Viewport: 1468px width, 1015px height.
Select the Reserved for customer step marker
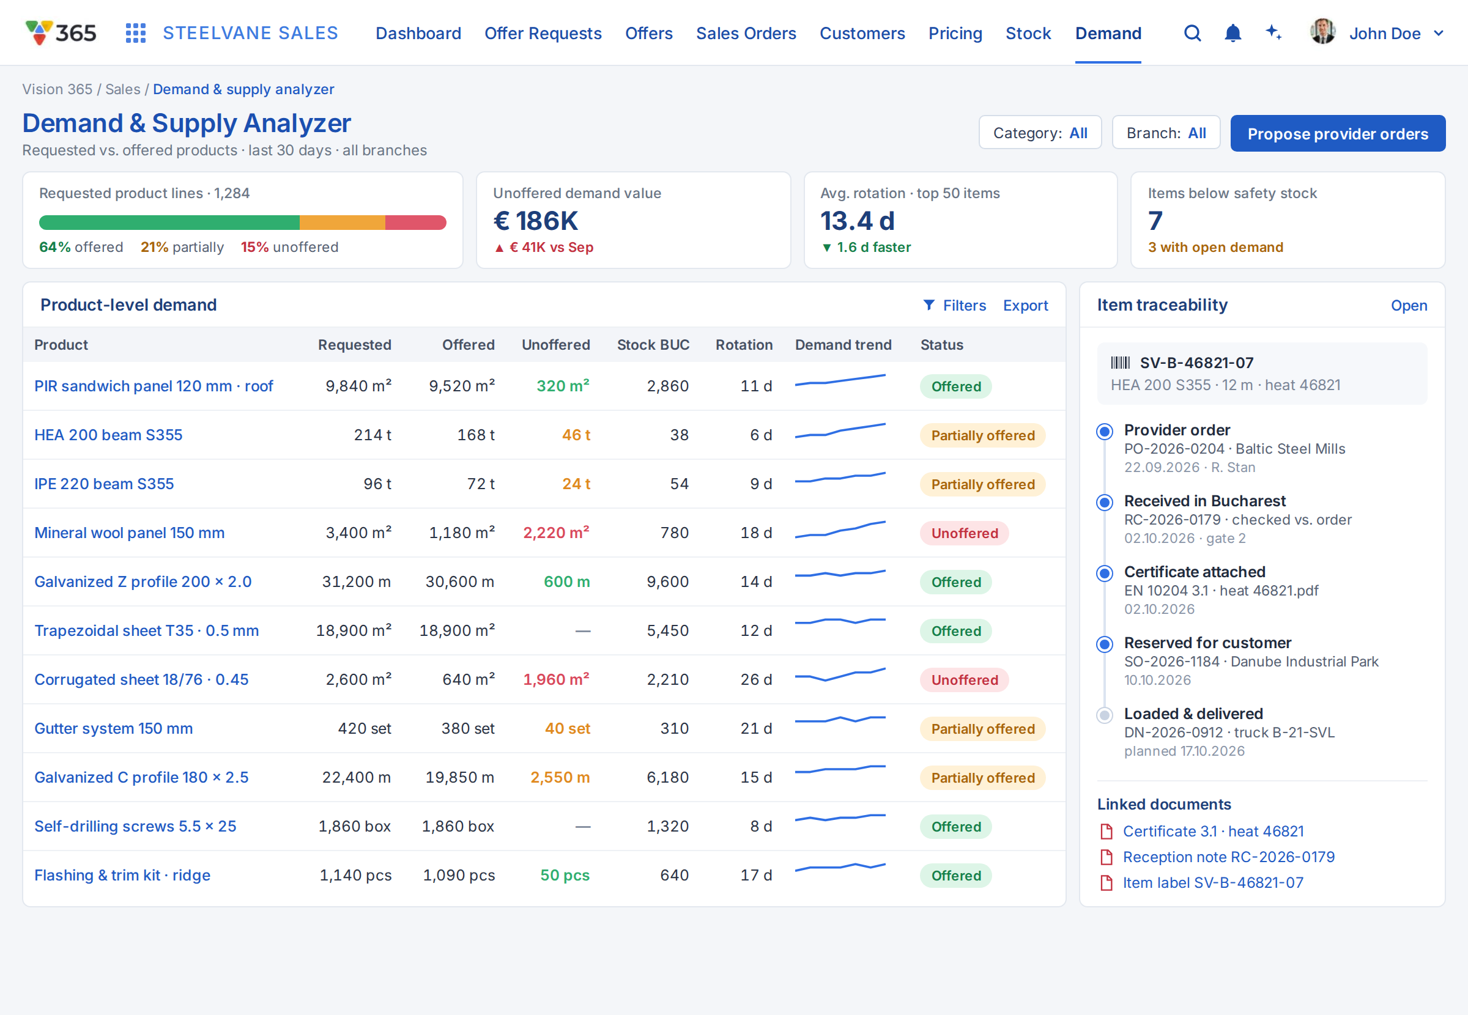click(1105, 644)
